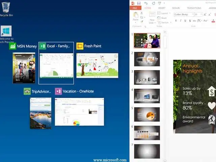Open the Layout dropdown
The image size is (216, 162).
click(164, 13)
